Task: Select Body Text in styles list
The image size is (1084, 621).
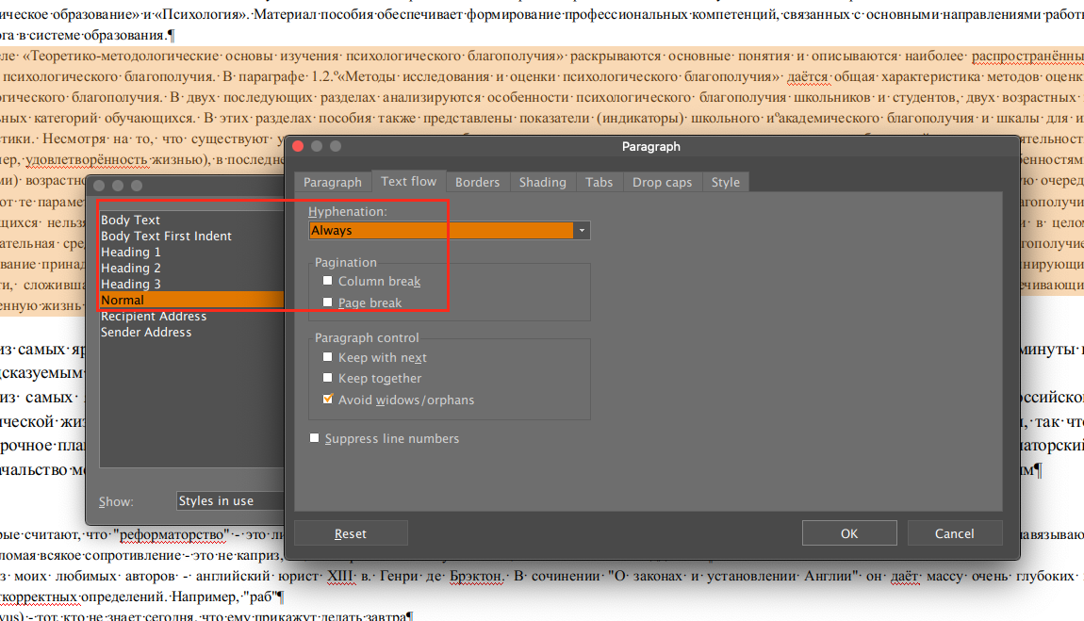Action: 131,220
